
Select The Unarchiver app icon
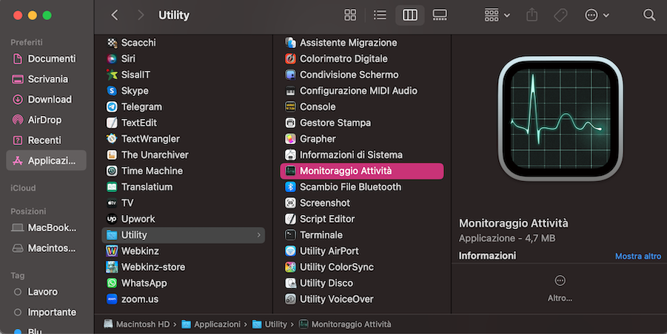coord(112,155)
